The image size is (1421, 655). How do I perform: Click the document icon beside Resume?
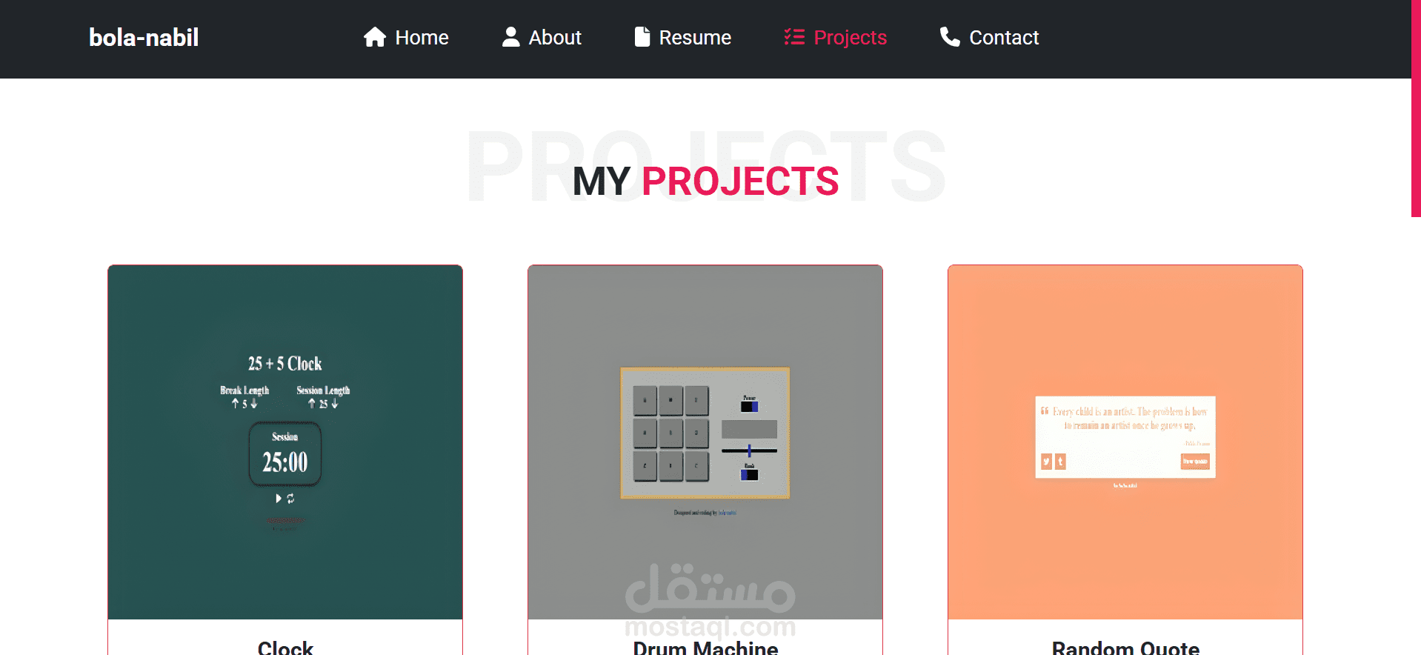click(x=642, y=37)
